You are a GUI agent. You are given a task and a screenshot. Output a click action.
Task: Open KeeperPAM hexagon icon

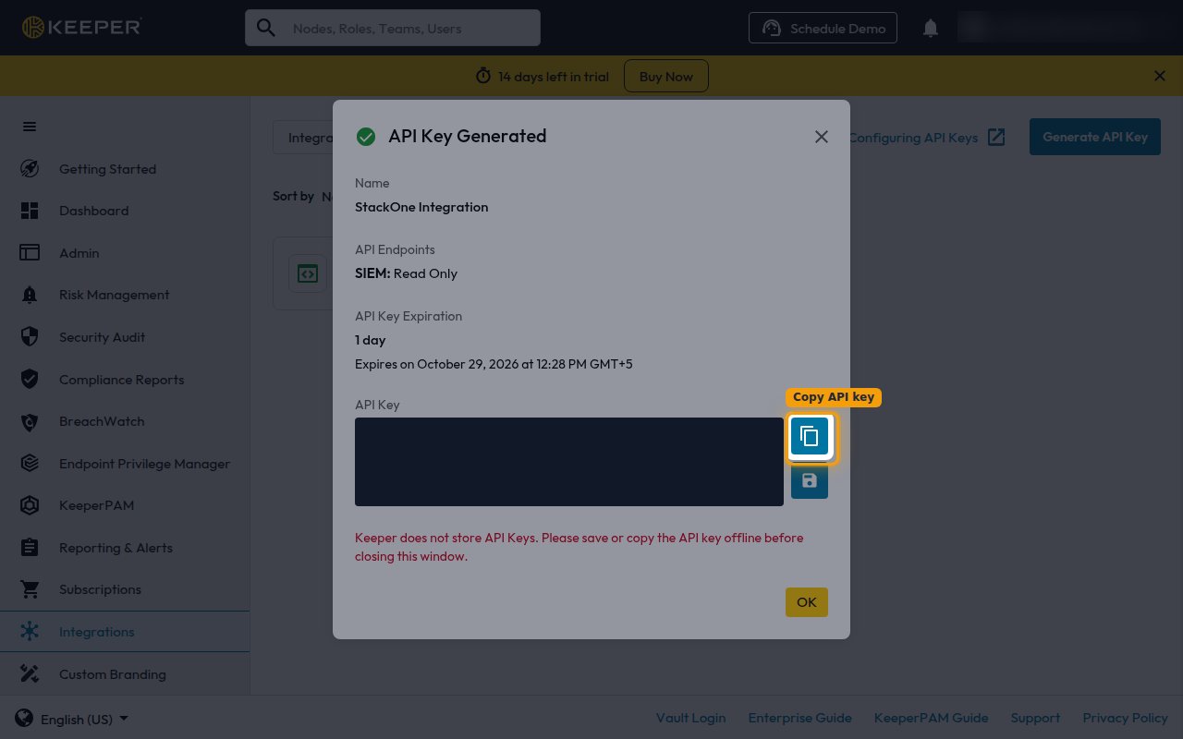point(30,505)
